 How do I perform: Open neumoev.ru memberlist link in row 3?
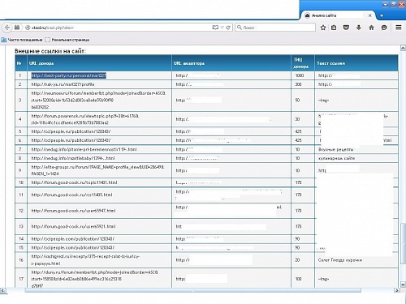coord(98,100)
